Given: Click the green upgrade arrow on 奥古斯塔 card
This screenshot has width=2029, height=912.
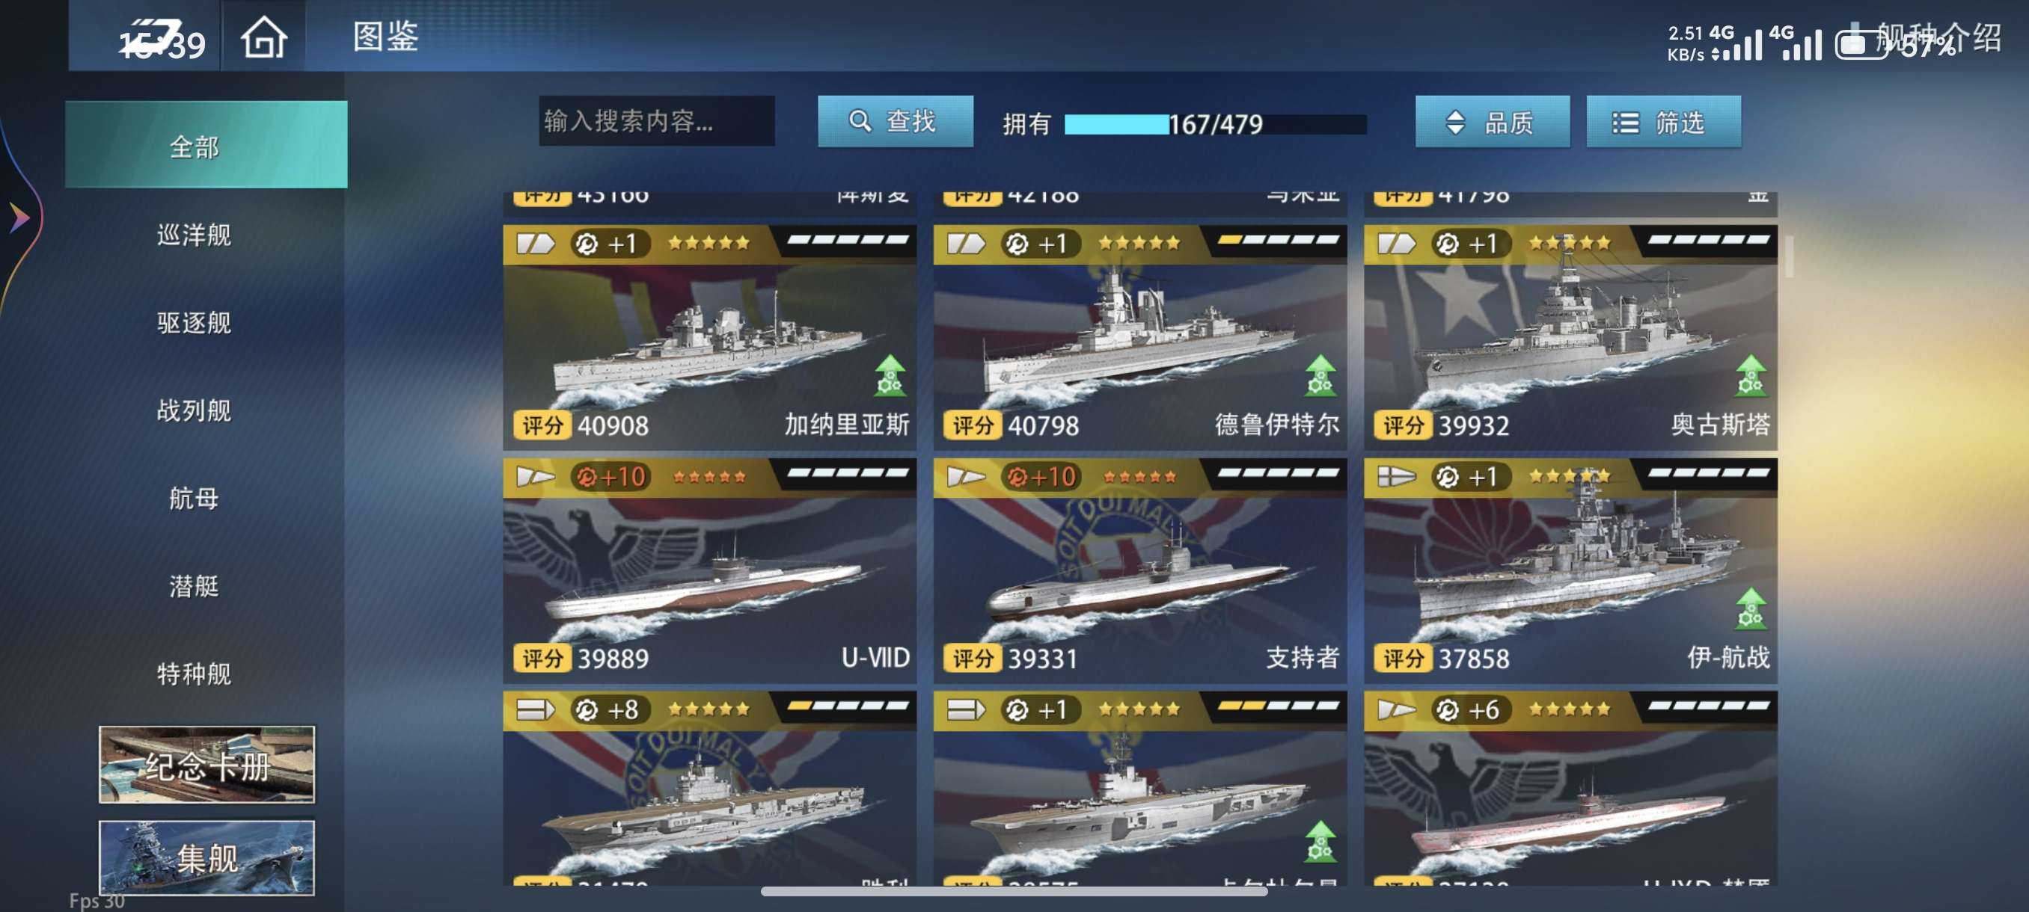Looking at the screenshot, I should [x=1750, y=375].
